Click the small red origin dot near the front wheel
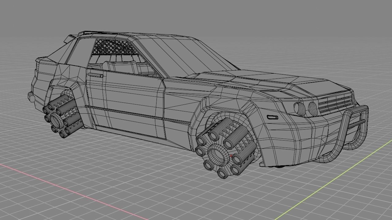 (x=231, y=156)
